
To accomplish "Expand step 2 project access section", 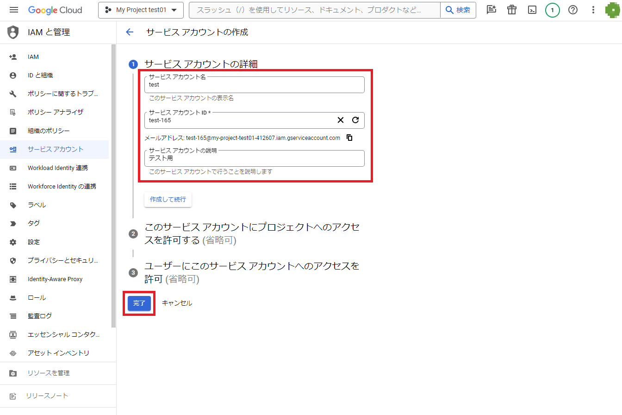I will point(252,233).
